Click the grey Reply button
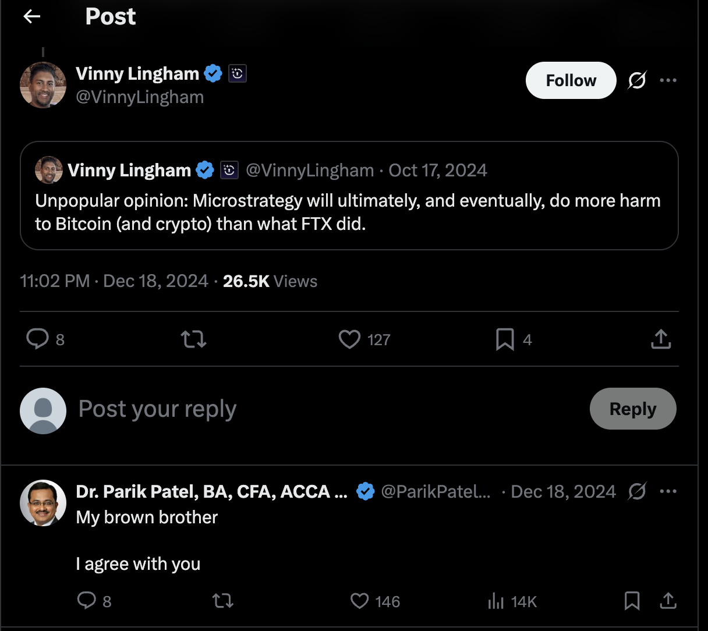Viewport: 708px width, 631px height. coord(633,409)
